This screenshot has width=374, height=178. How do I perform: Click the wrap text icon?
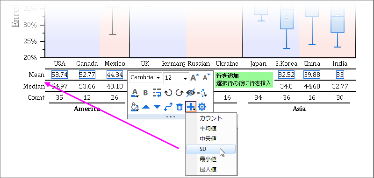pyautogui.click(x=157, y=93)
